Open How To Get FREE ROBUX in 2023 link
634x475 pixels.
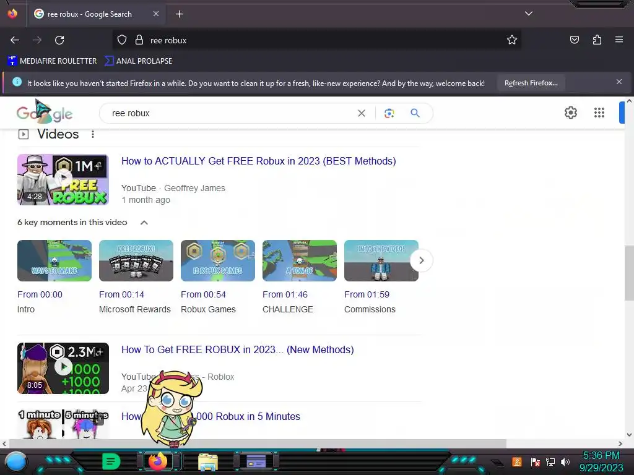coord(237,349)
